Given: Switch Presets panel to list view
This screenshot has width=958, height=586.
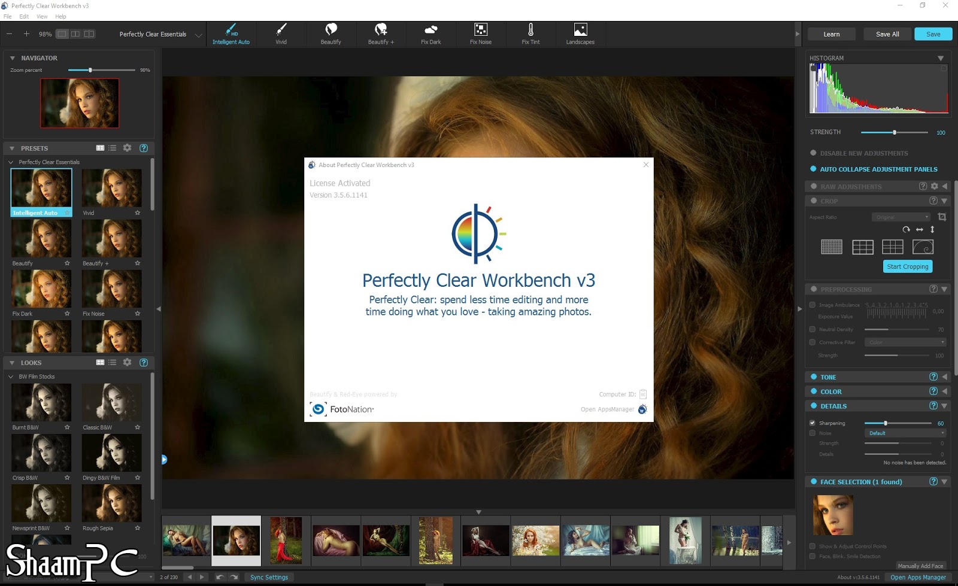Looking at the screenshot, I should tap(113, 148).
